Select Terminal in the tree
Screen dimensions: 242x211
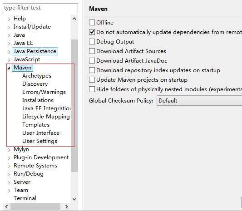tap(25, 198)
